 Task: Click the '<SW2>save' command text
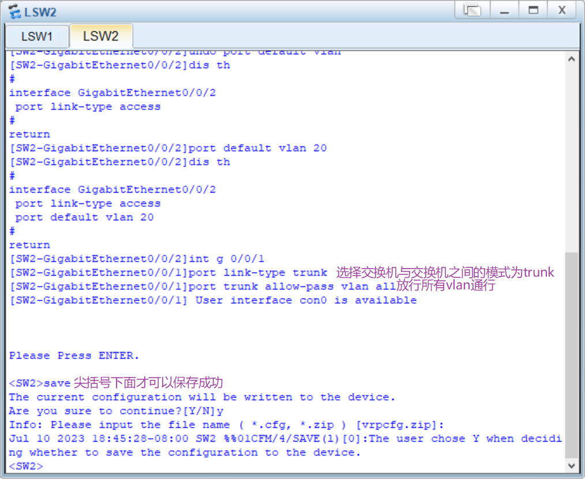point(40,383)
